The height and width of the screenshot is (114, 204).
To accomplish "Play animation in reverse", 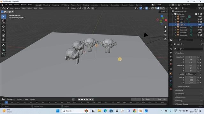I will click(84, 99).
